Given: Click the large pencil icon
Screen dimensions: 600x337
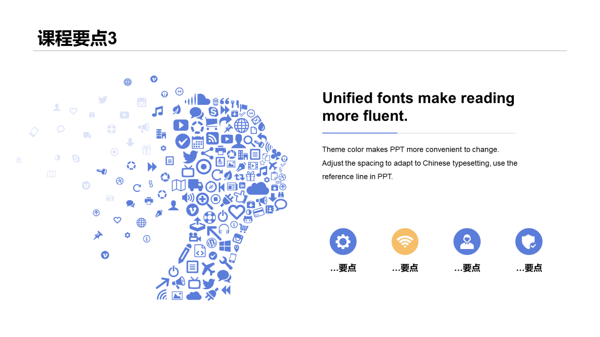Looking at the screenshot, I should click(x=185, y=254).
